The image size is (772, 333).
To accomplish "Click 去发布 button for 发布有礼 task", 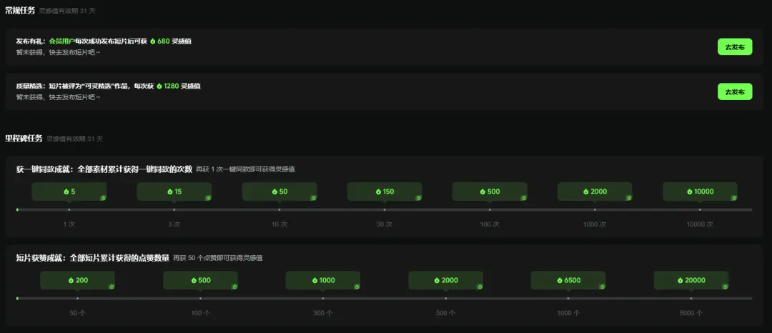I will 734,47.
